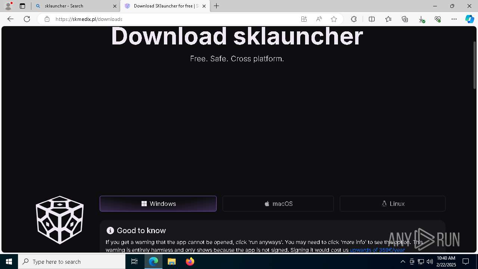This screenshot has width=478, height=269.
Task: Click the address bar URL
Action: 89,19
